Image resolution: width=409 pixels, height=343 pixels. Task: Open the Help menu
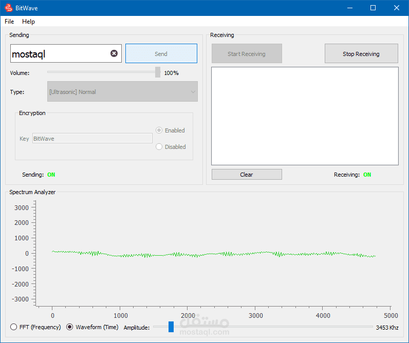click(28, 22)
